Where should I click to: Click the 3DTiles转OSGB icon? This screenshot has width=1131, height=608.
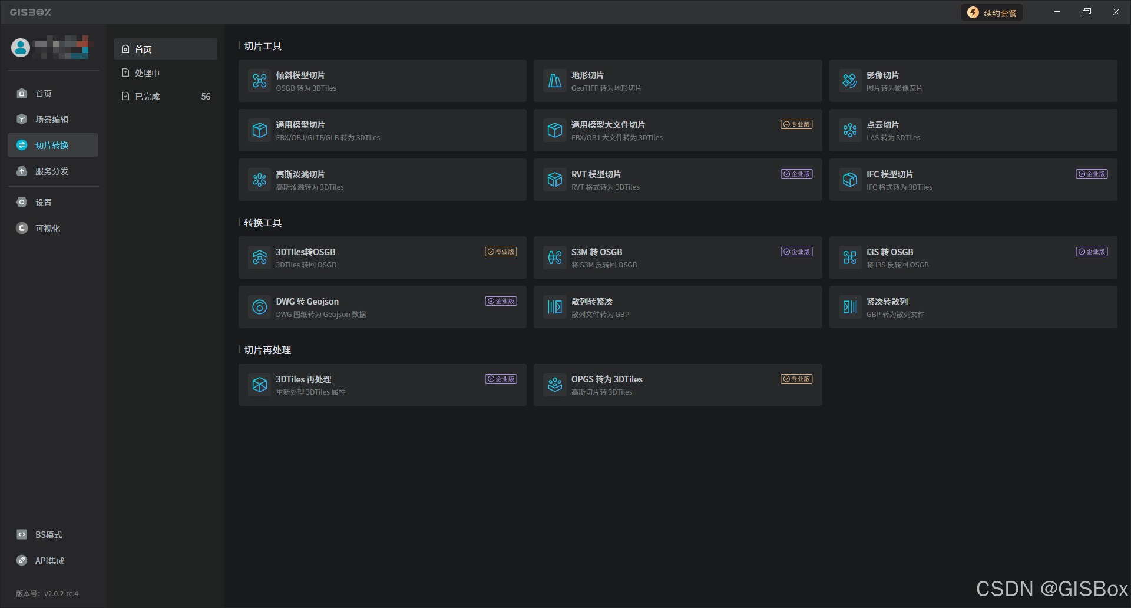(260, 257)
